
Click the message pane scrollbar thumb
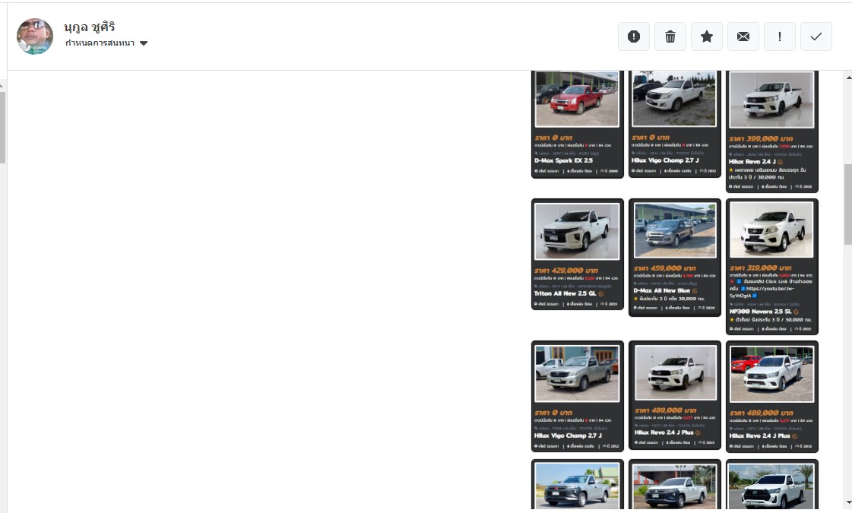point(848,204)
